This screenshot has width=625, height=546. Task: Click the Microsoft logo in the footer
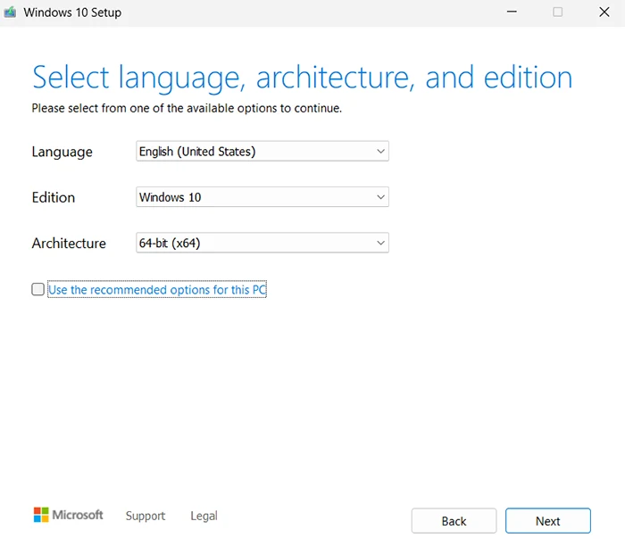point(68,515)
